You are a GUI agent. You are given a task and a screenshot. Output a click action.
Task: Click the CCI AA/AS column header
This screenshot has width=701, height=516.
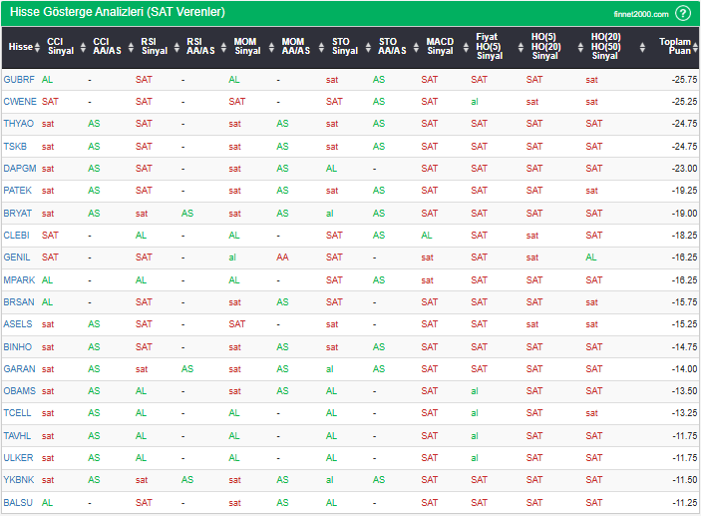click(x=108, y=47)
